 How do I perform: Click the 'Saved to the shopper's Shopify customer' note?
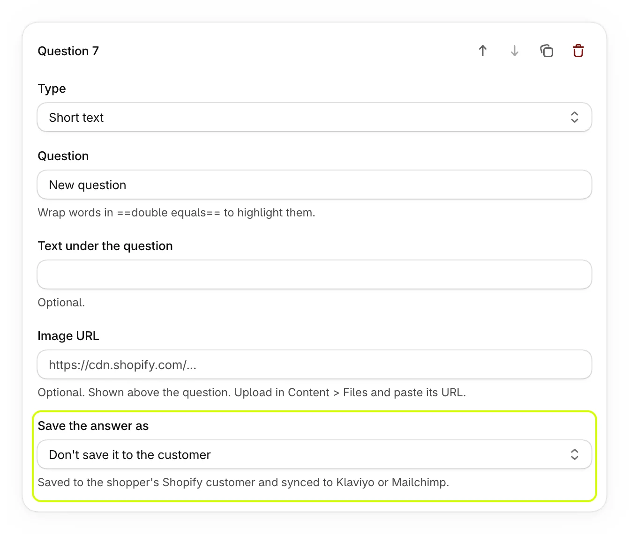click(x=243, y=482)
